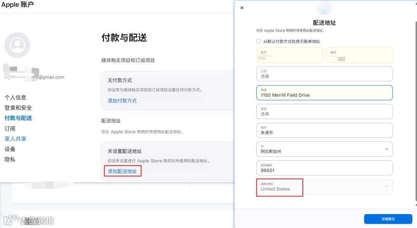
Task: Open 个人信息 in the sidebar
Action: pyautogui.click(x=15, y=97)
